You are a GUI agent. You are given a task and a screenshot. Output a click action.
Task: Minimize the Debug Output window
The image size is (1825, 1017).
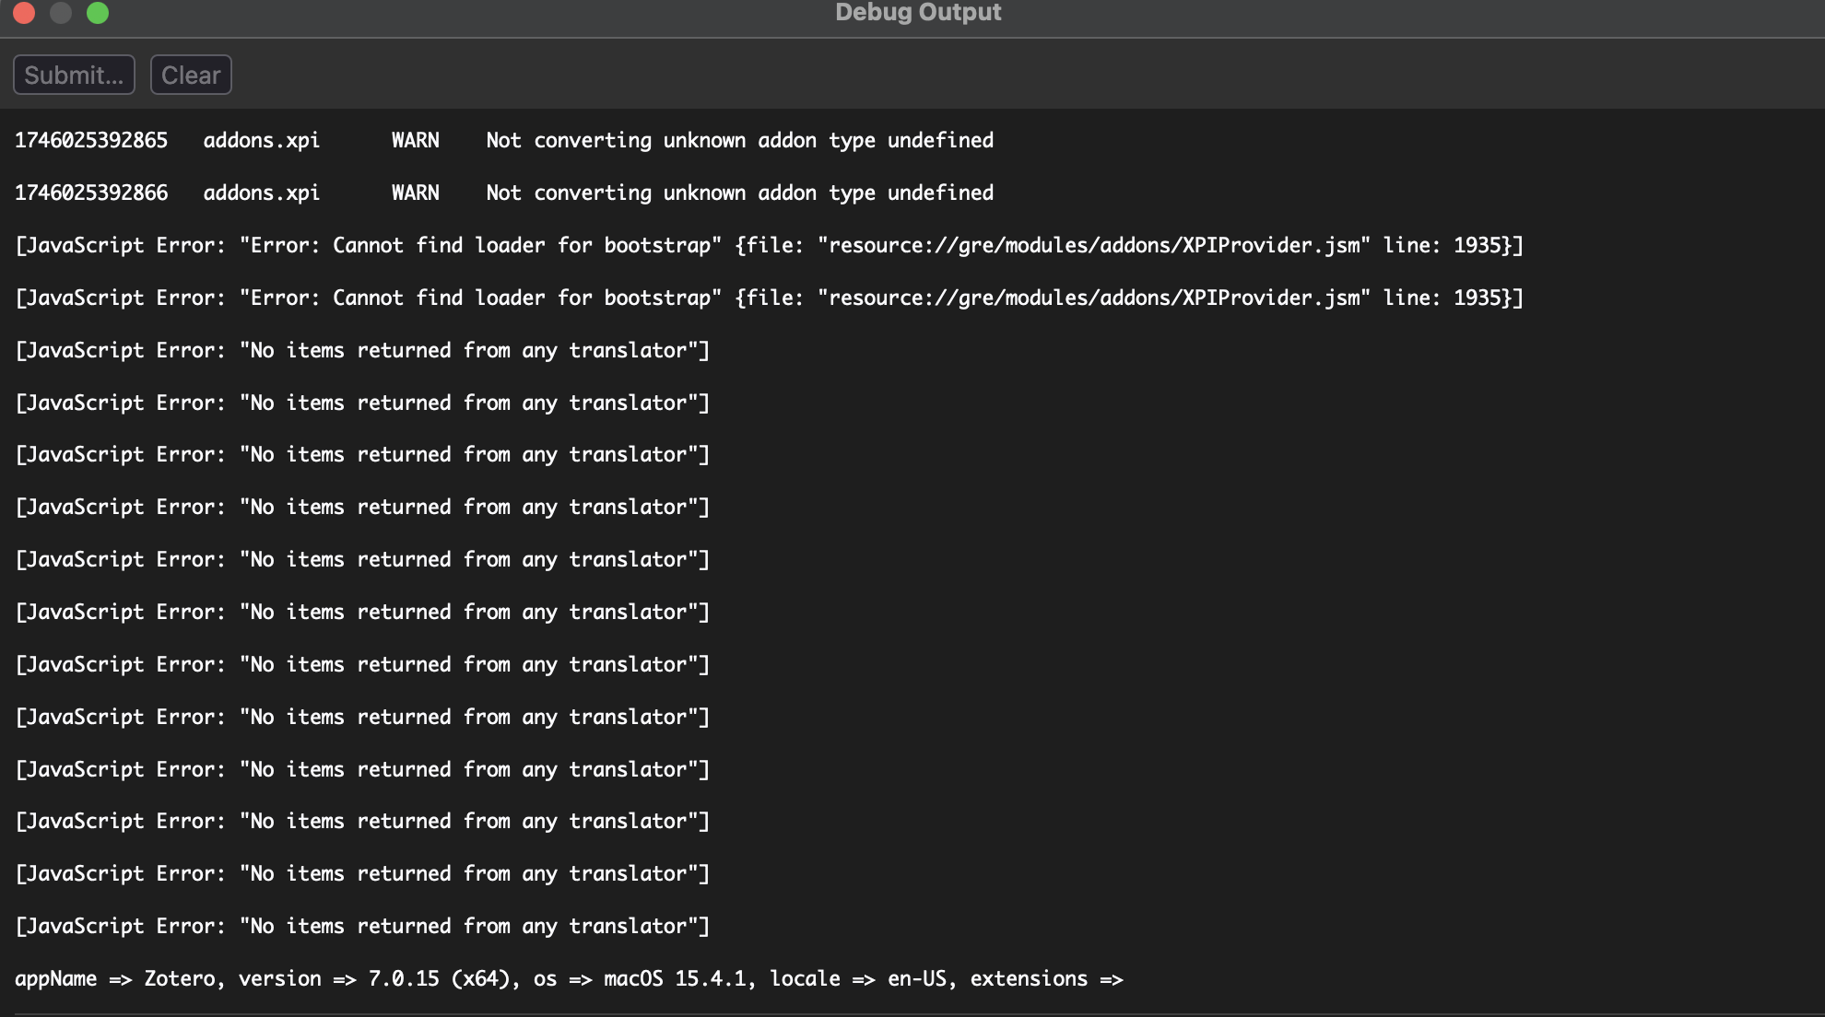[61, 13]
